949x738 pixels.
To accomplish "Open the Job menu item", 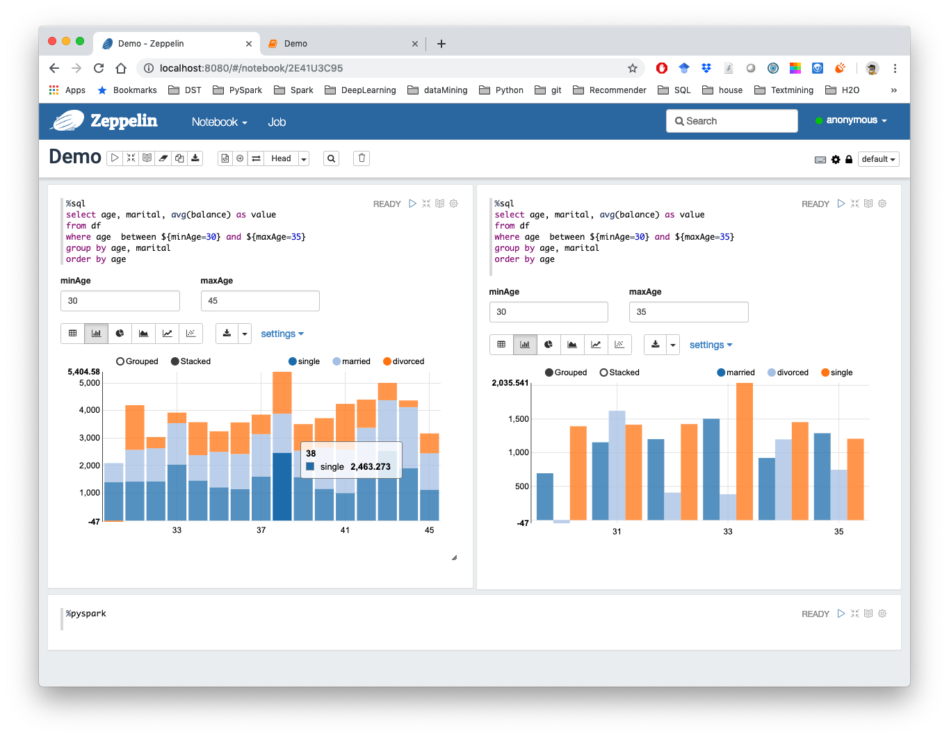I will tap(277, 122).
